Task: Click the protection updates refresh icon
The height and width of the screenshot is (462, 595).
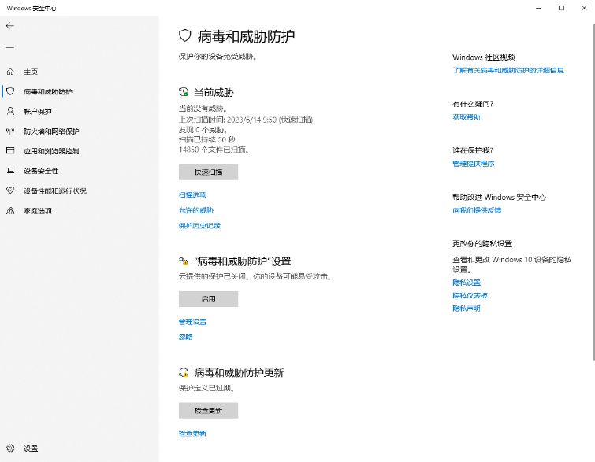Action: pos(184,372)
